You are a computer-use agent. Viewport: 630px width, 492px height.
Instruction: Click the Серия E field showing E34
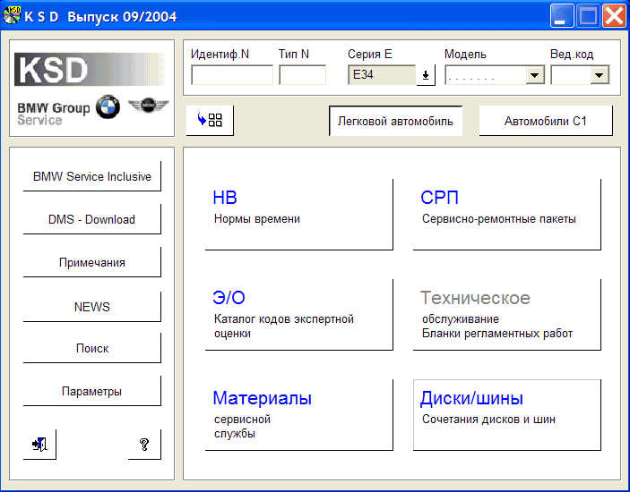pyautogui.click(x=382, y=75)
